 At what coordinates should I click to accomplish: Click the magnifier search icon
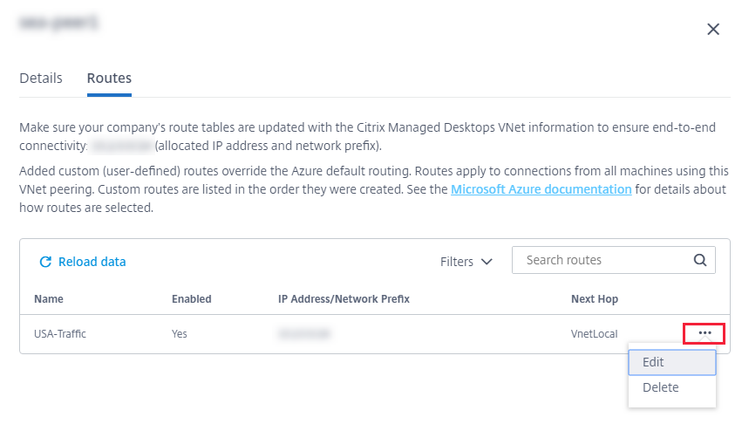pyautogui.click(x=699, y=260)
